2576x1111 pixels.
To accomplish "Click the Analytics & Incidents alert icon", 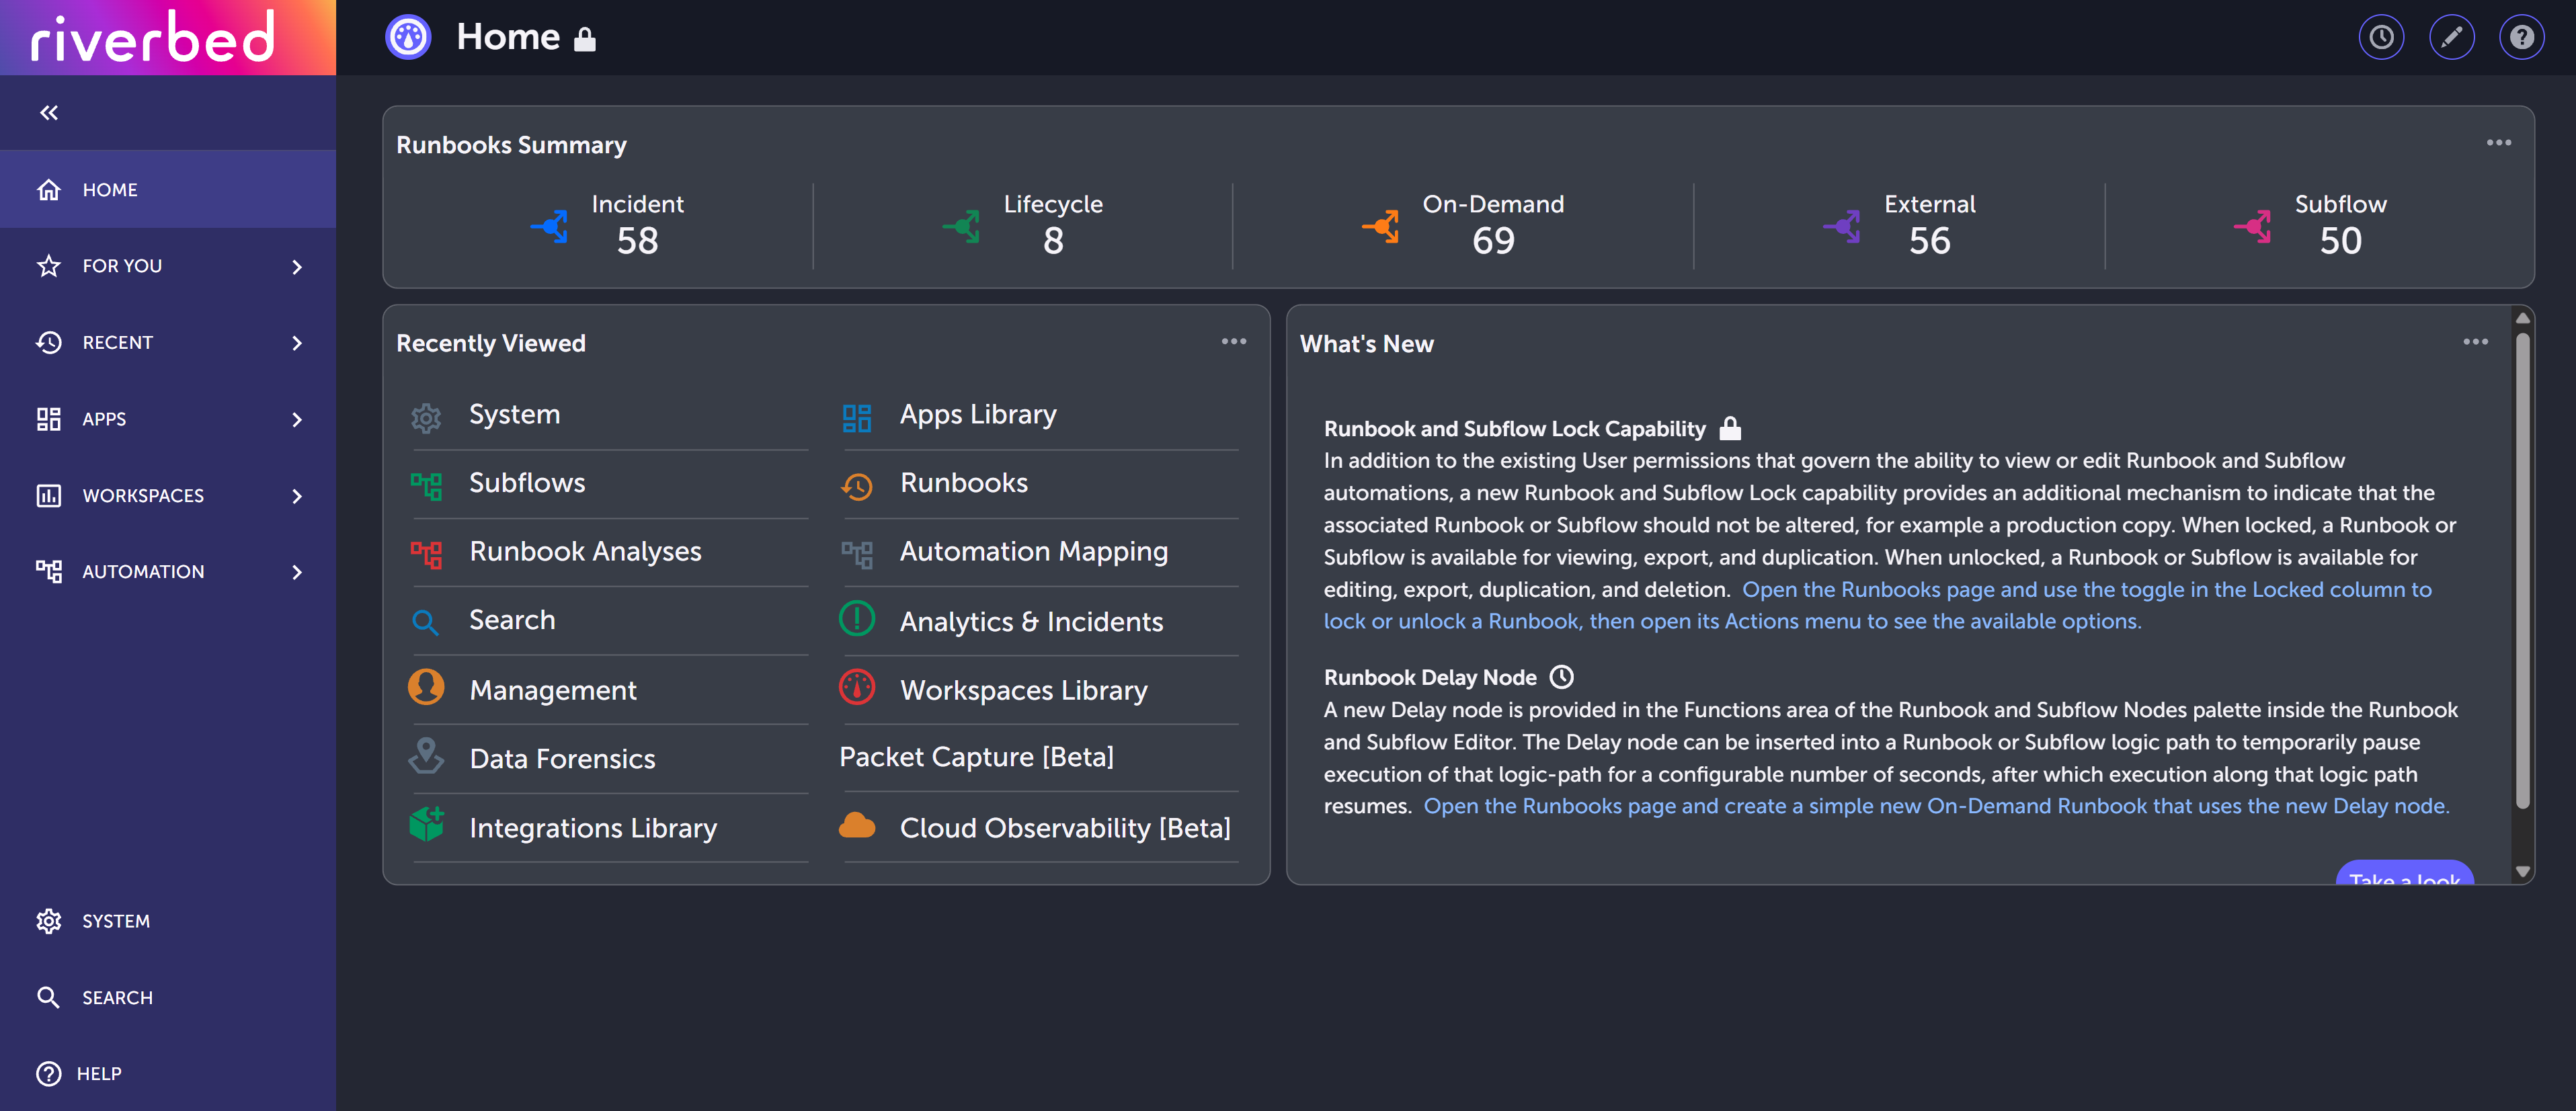I will click(857, 618).
